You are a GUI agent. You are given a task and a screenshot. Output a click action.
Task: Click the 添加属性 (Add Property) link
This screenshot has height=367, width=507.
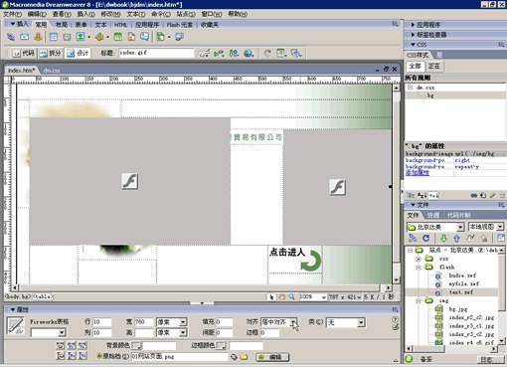(418, 173)
